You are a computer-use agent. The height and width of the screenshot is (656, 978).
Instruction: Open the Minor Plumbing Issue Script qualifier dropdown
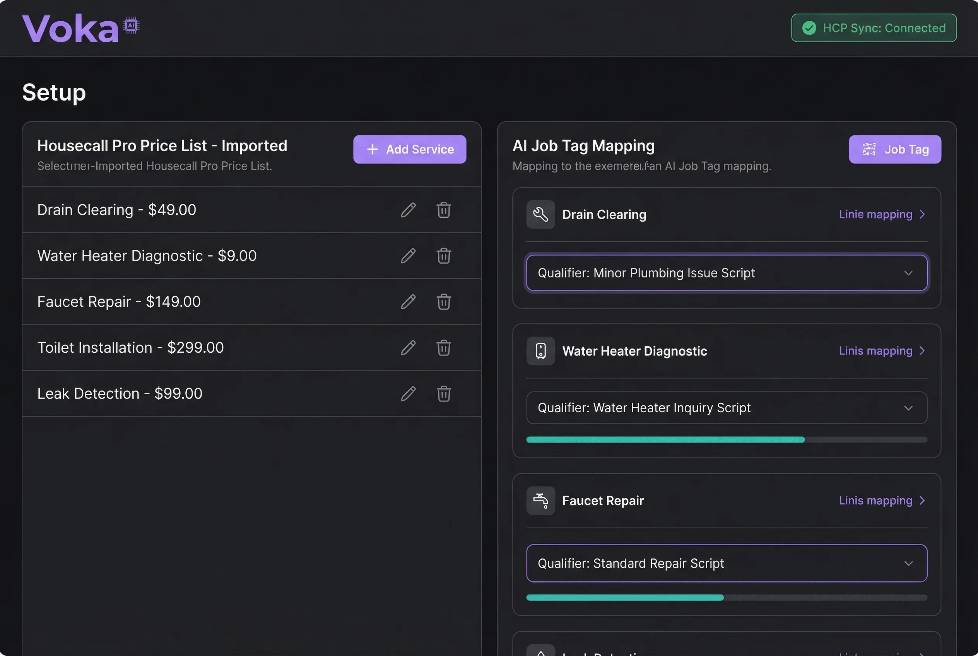[726, 273]
